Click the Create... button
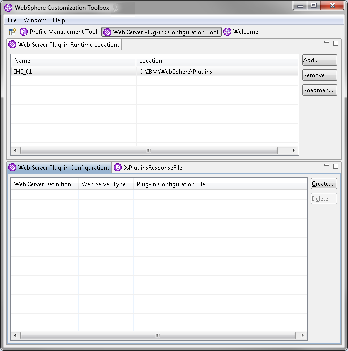Screen dimensions: 348x351 [x=324, y=184]
